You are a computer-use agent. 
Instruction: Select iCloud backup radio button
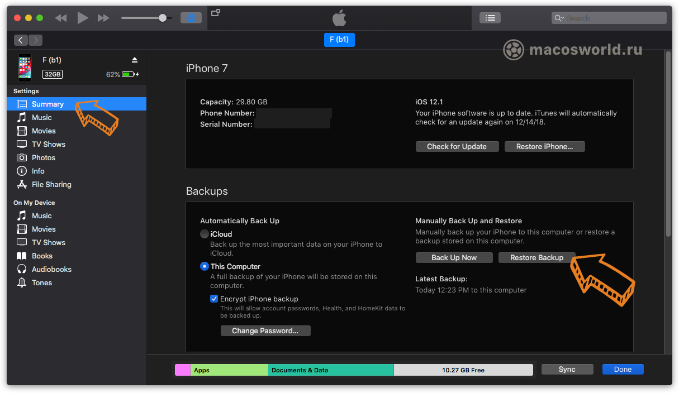click(205, 234)
